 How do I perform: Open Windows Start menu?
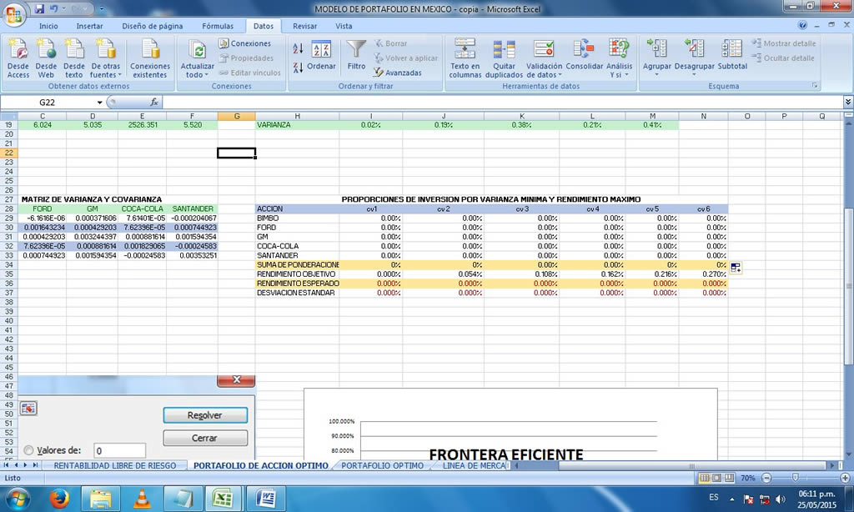point(18,499)
